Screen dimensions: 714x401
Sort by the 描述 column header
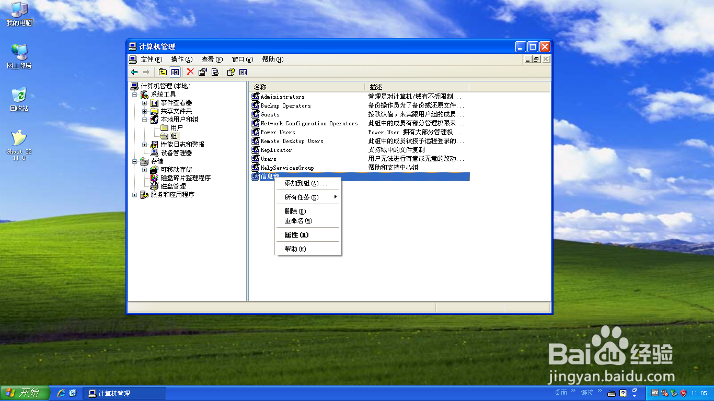point(417,87)
